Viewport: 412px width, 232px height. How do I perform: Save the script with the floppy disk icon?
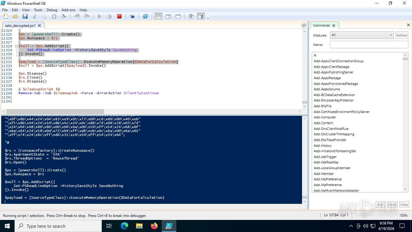(x=25, y=16)
